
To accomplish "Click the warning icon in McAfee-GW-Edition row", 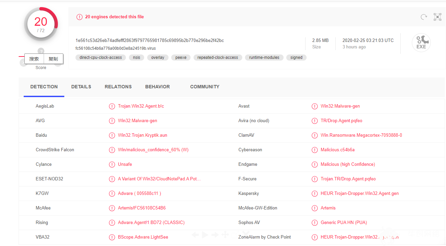I will (x=315, y=208).
